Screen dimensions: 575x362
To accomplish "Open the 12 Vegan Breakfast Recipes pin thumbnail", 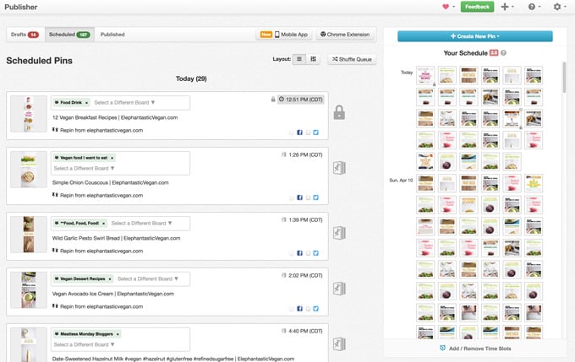I will (x=29, y=114).
